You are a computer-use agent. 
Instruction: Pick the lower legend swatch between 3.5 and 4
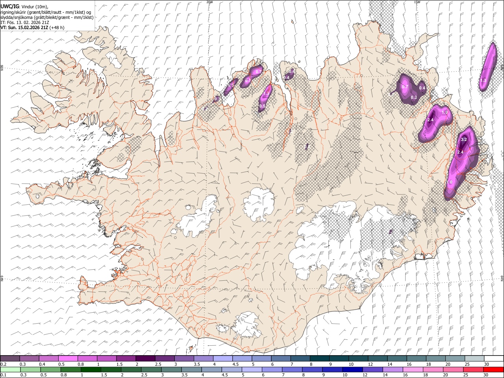[x=192, y=369]
